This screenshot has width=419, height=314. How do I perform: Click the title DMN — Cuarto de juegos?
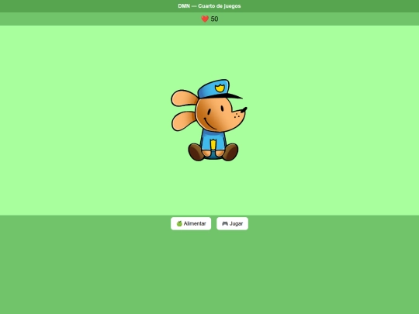click(209, 6)
